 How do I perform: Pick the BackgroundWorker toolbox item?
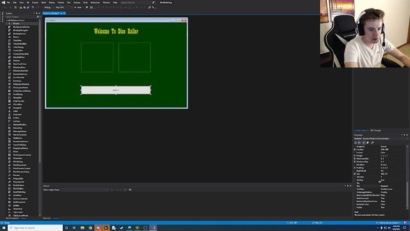point(21,27)
